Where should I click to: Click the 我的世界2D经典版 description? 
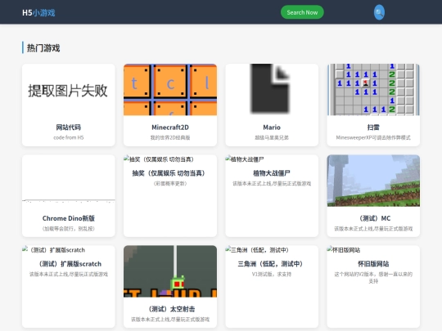click(170, 137)
